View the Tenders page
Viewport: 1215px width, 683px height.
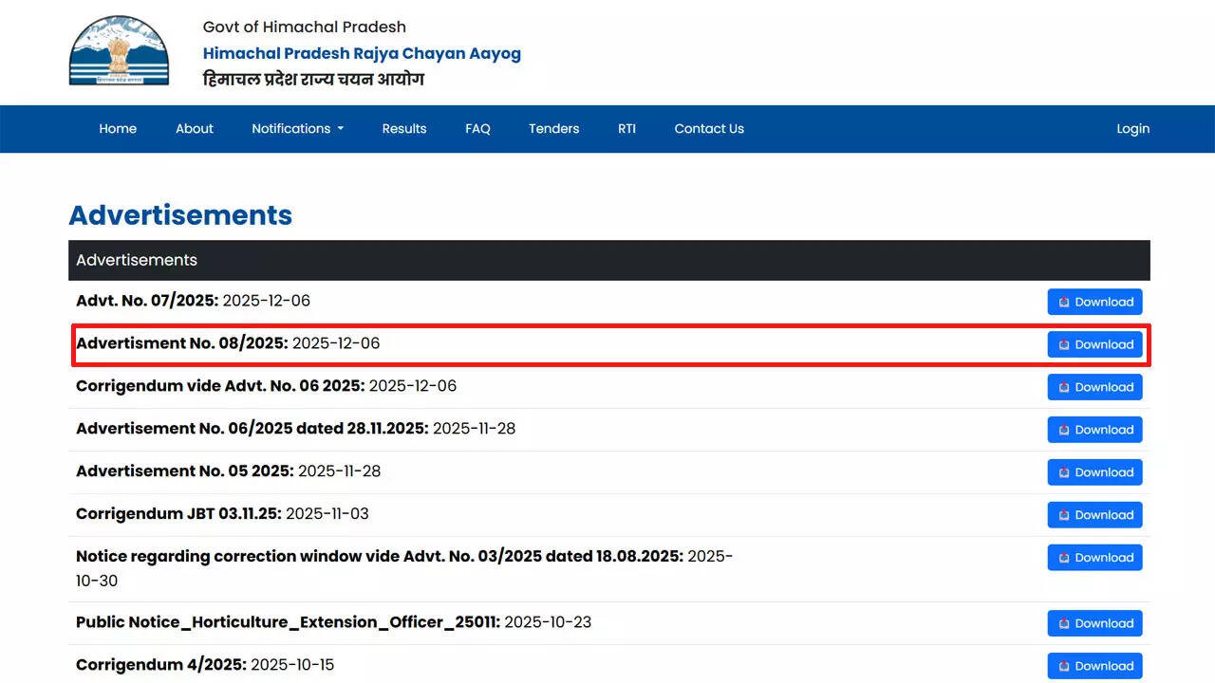(x=553, y=129)
